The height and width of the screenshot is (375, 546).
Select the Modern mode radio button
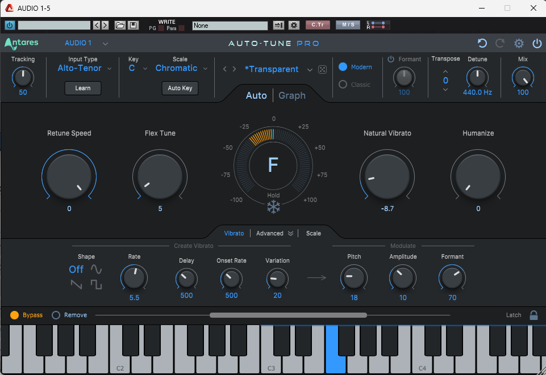pyautogui.click(x=343, y=67)
